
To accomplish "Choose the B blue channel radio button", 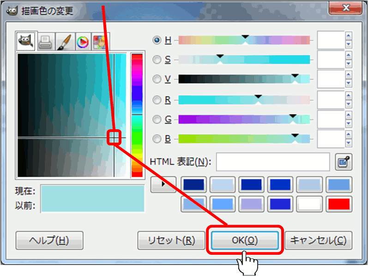I will tap(157, 138).
